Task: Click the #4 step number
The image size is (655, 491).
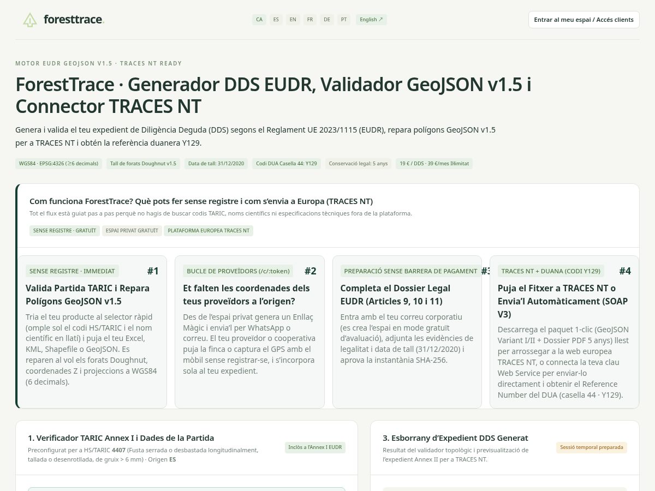Action: click(625, 271)
